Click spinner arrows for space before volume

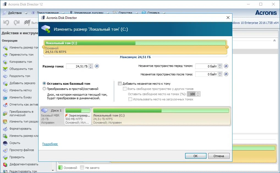click(220, 66)
